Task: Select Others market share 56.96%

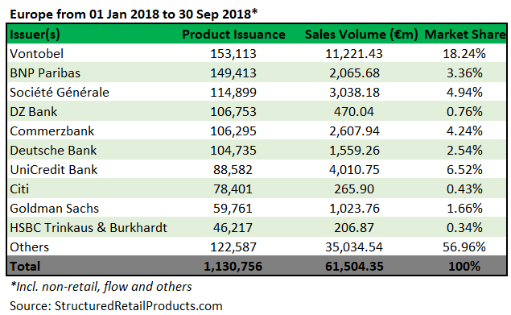Action: [464, 247]
